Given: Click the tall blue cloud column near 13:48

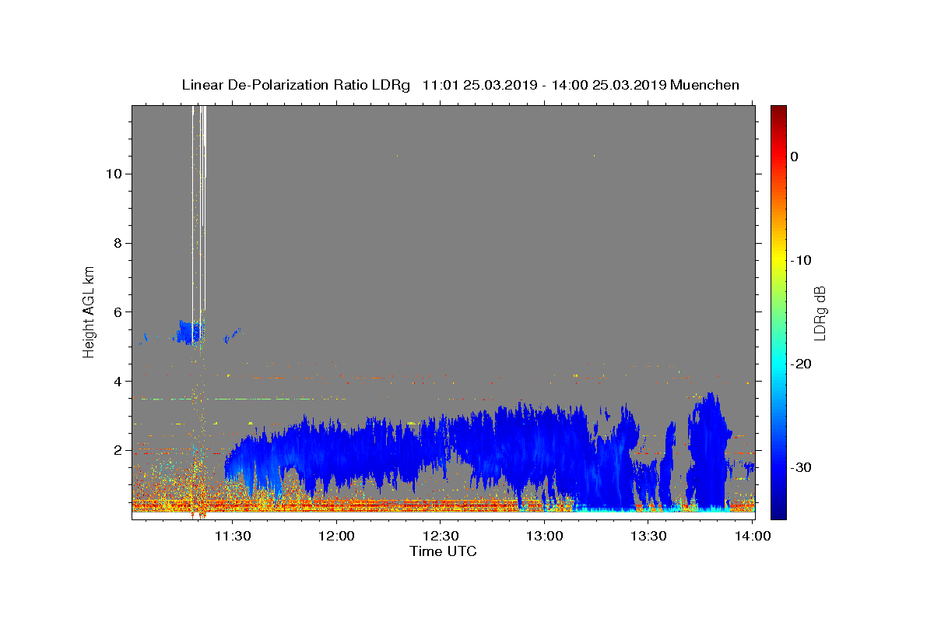Looking at the screenshot, I should coord(710,452).
